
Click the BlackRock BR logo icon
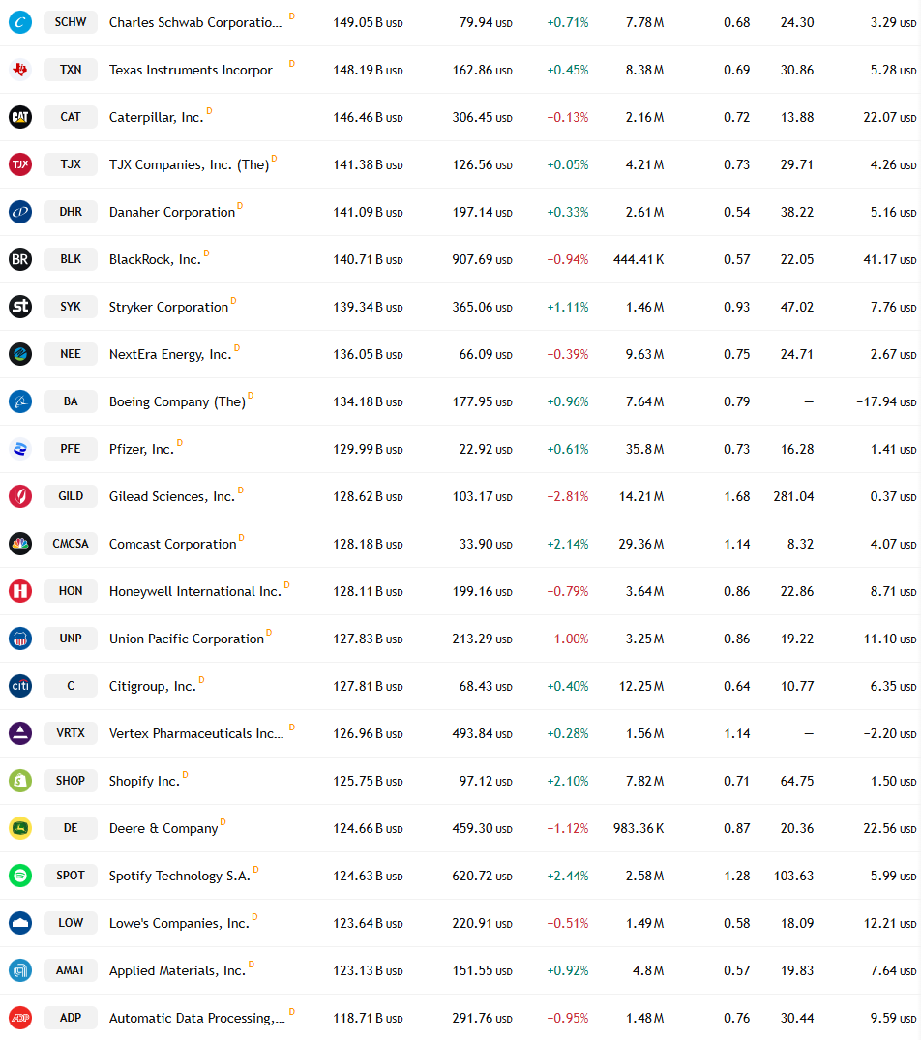(x=20, y=259)
